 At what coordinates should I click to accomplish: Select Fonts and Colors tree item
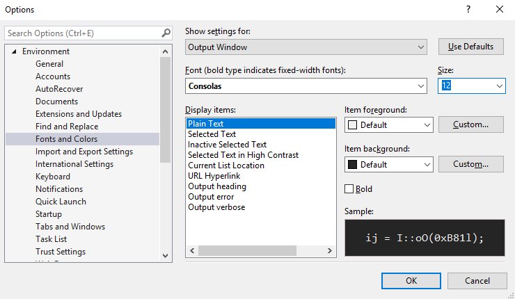click(x=82, y=139)
